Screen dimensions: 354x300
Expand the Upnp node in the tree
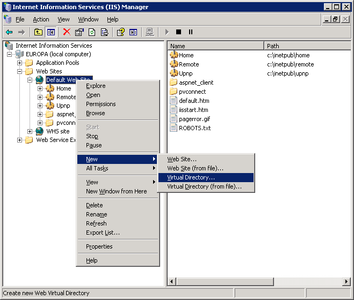tap(40, 106)
